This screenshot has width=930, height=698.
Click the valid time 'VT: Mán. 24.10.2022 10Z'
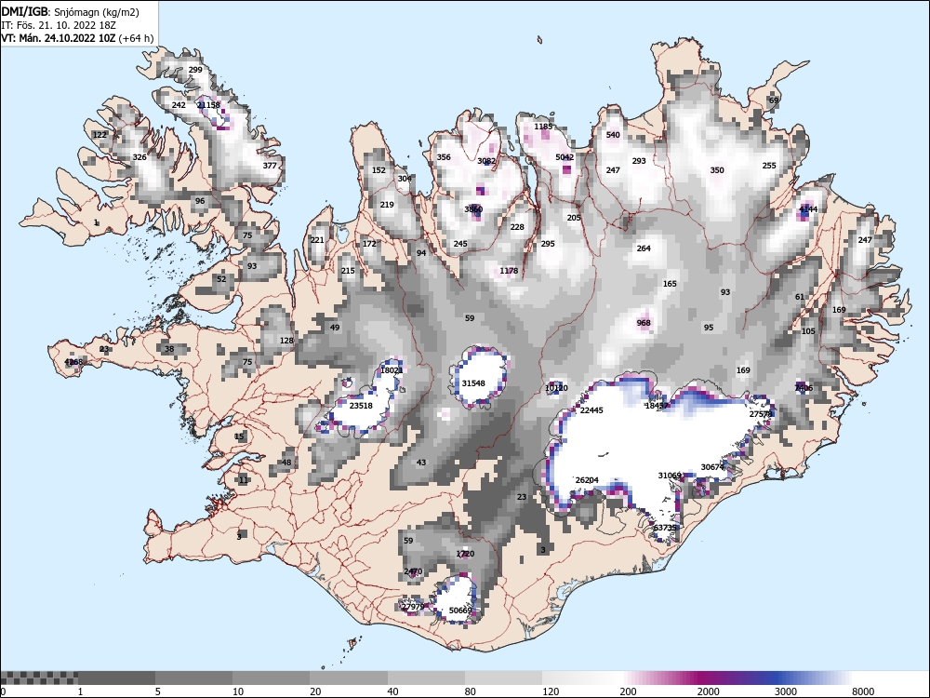point(60,38)
